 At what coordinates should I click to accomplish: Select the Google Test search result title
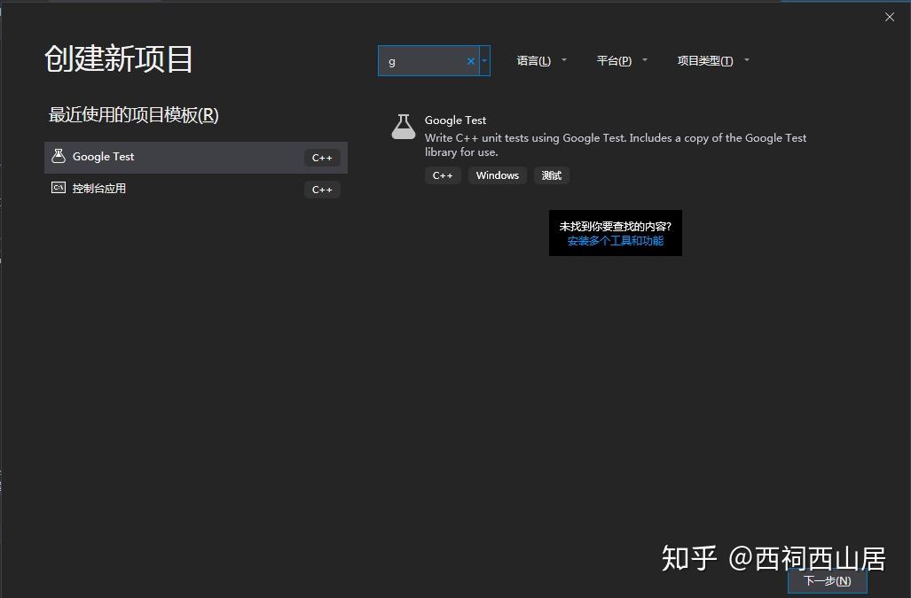(x=455, y=120)
